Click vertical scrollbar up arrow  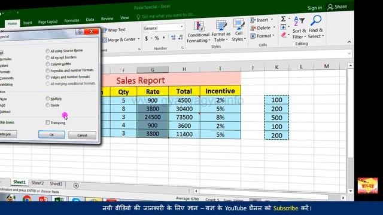click(x=351, y=66)
